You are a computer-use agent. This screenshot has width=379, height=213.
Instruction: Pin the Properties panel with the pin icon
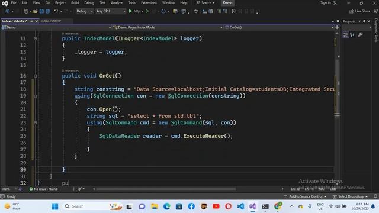click(x=364, y=21)
